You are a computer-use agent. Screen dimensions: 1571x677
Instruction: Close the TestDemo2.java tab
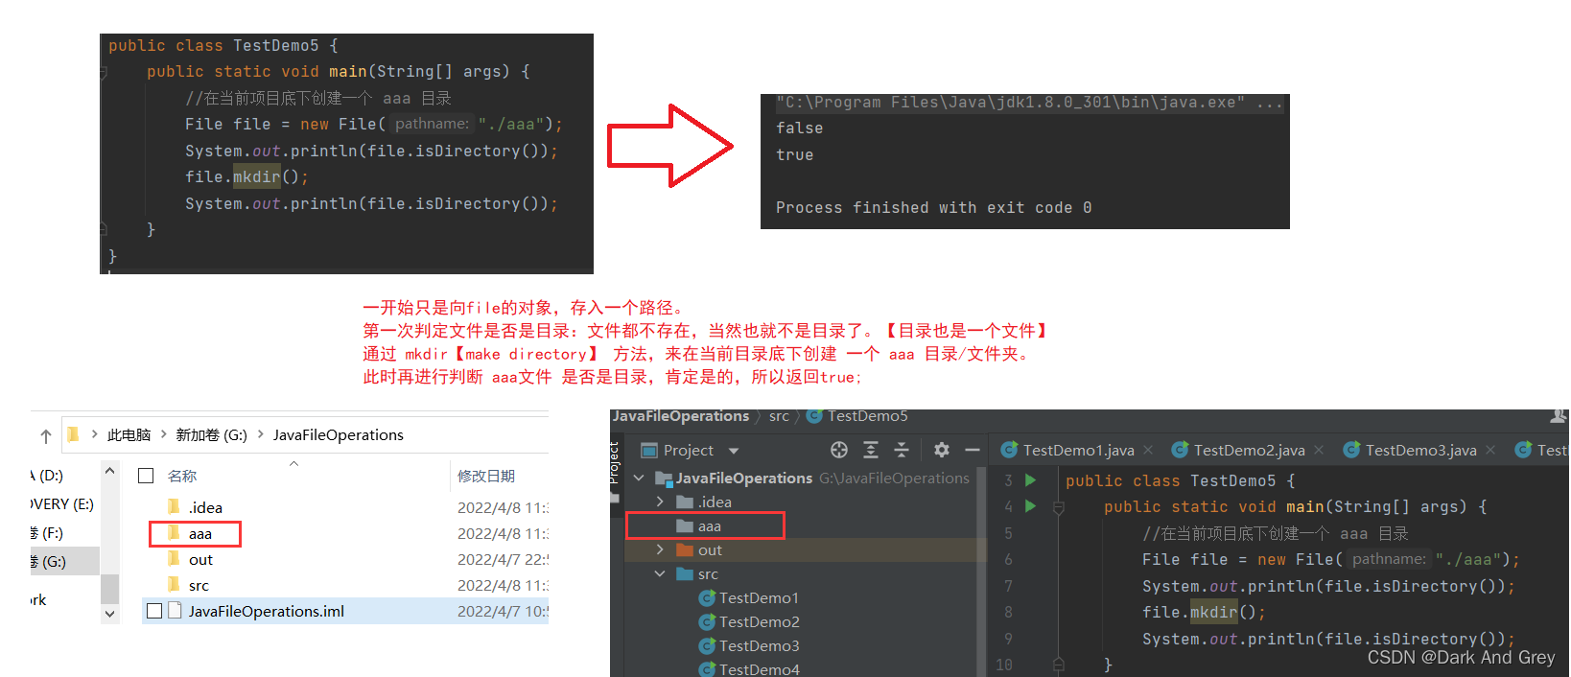point(1319,450)
